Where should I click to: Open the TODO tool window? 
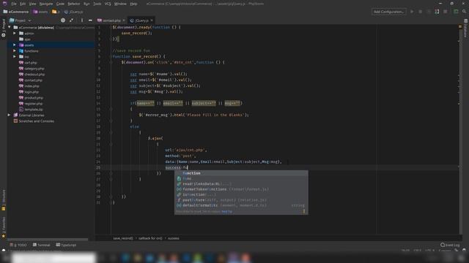18,245
